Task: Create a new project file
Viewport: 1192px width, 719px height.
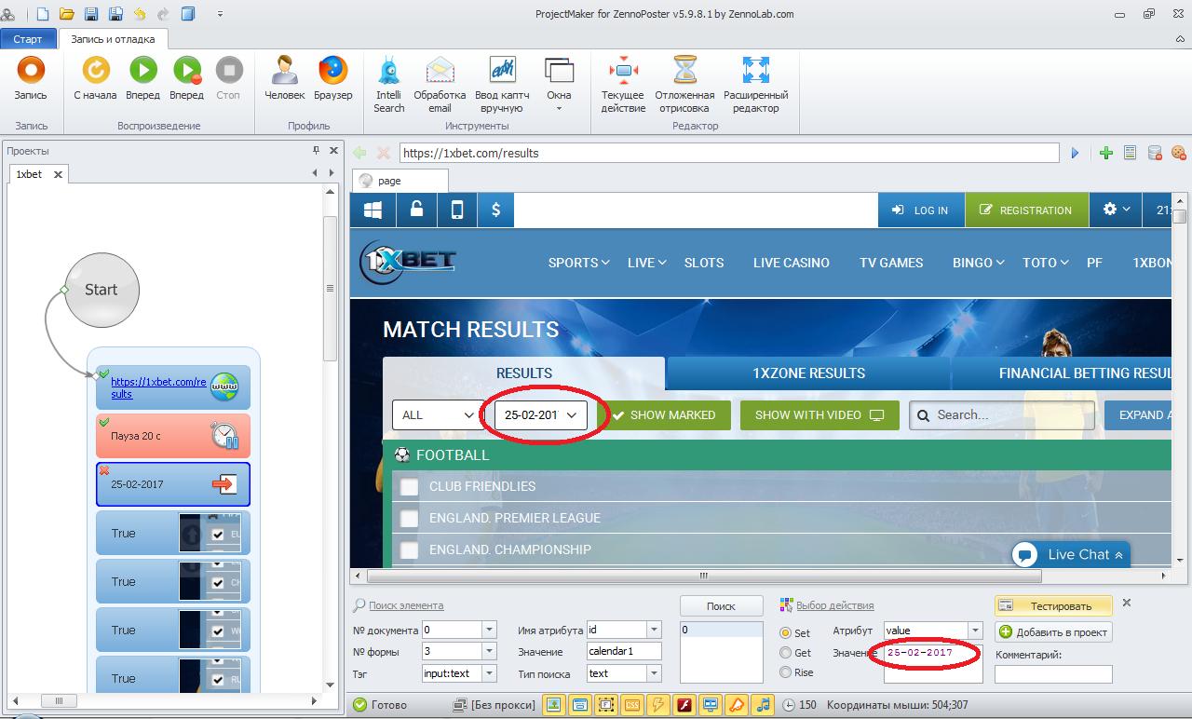Action: coord(43,14)
